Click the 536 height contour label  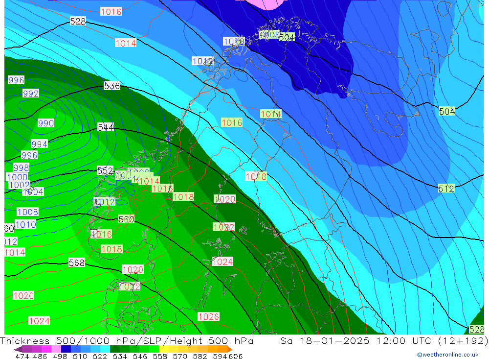pos(112,86)
